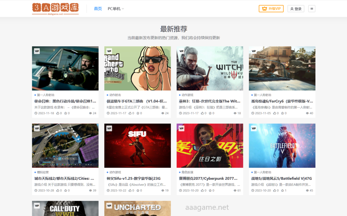Click 动作射击 category on GTA card
Screen dimensions: 347x216
click(x=115, y=95)
